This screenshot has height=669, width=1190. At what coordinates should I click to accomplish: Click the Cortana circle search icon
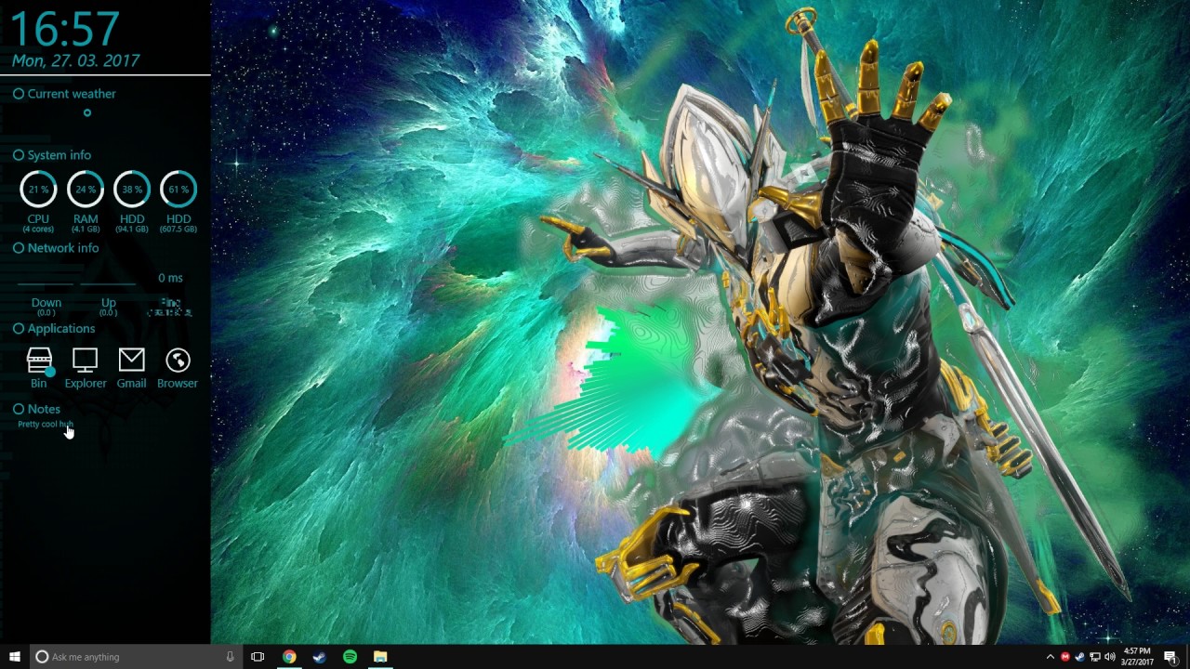(42, 657)
